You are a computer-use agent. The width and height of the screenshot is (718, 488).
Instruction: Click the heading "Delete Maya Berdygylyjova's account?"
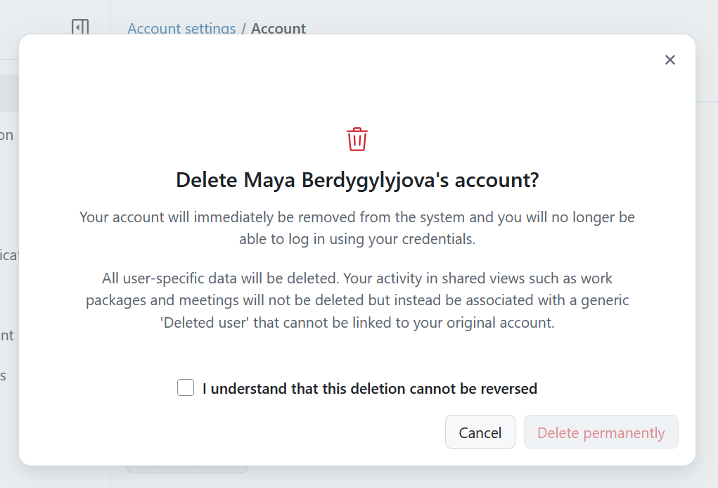[x=357, y=180]
